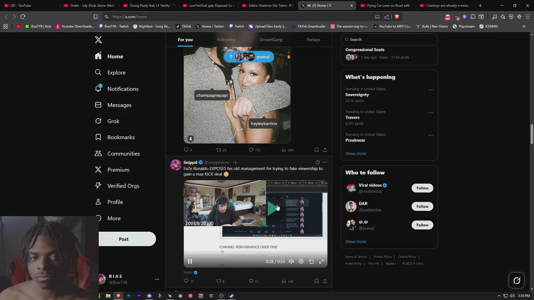Reload the page in browser

[x=23, y=17]
